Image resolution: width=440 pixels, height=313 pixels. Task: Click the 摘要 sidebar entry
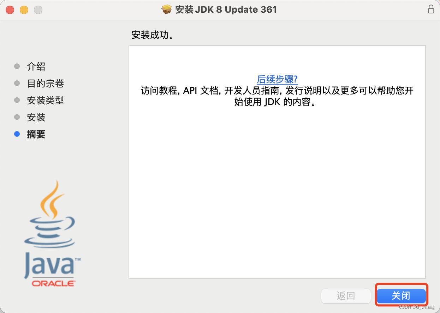click(36, 134)
